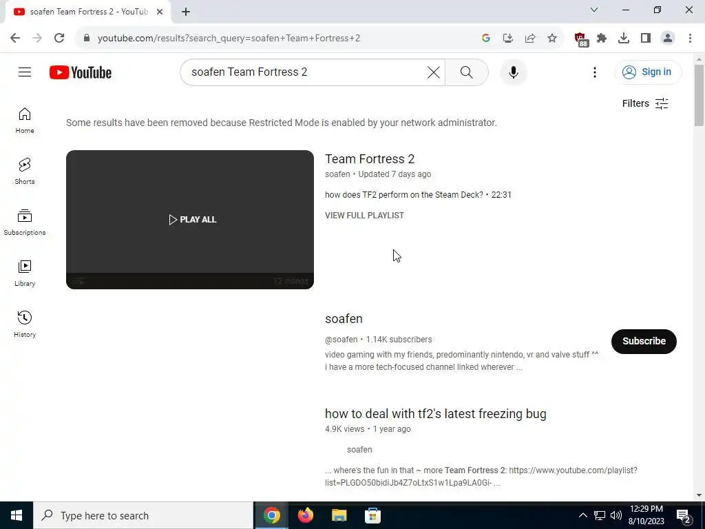
Task: Close the soafen Team Fortress 2 tab
Action: [160, 12]
